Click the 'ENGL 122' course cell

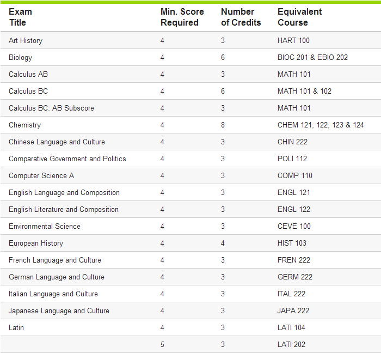[x=294, y=209]
